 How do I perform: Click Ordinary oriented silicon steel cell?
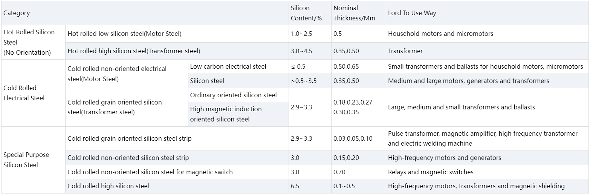click(x=233, y=95)
